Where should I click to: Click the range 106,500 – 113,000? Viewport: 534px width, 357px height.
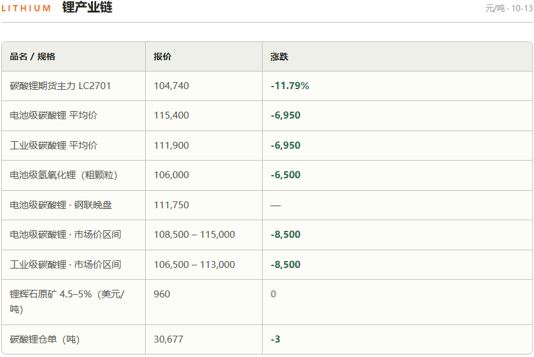coord(194,265)
